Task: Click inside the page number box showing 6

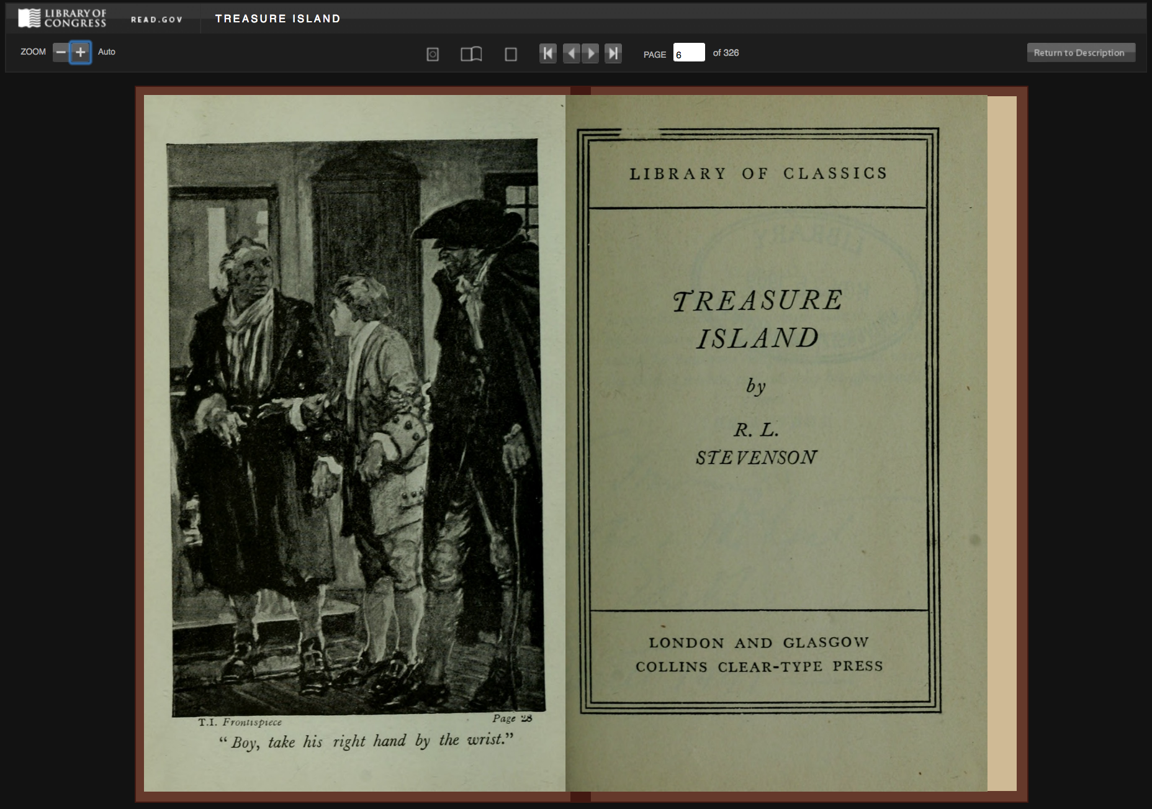Action: click(x=690, y=53)
